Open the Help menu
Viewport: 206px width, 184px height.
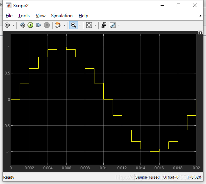coord(83,16)
